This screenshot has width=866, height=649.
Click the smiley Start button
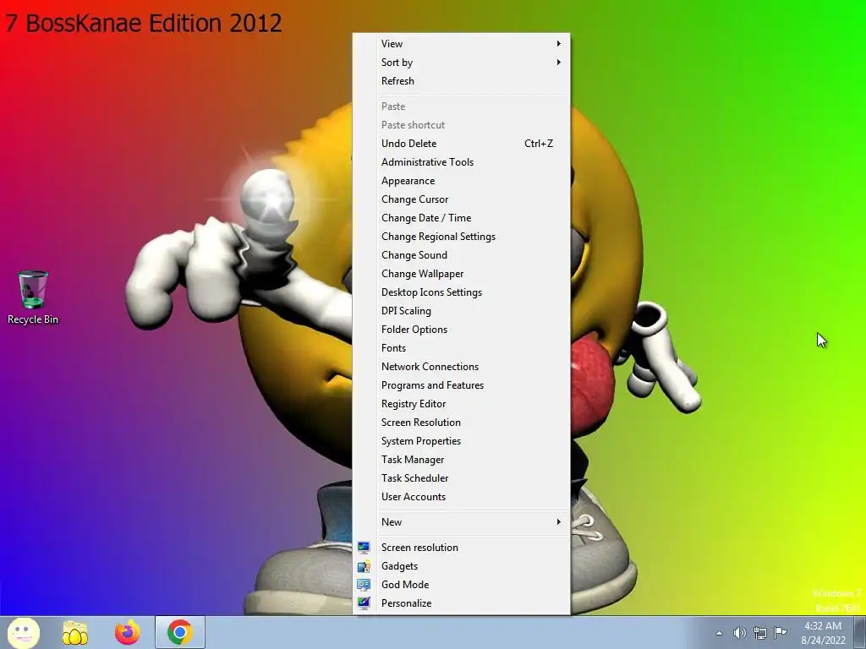[x=23, y=632]
